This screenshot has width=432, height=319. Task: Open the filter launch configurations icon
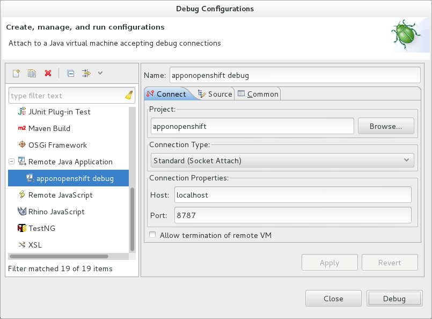pos(86,73)
